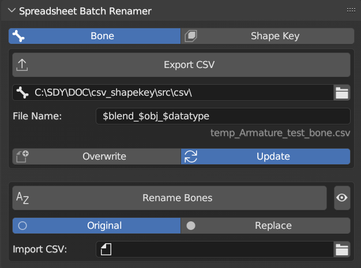Browse for export folder
The image size is (361, 268).
coord(343,92)
